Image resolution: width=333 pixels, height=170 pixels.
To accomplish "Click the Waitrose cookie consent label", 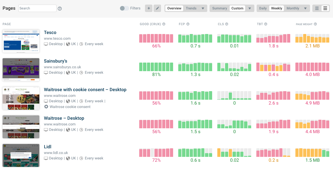I will (x=70, y=107).
